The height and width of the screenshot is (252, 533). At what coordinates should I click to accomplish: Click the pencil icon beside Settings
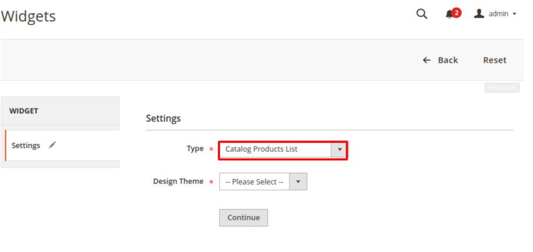(x=52, y=145)
